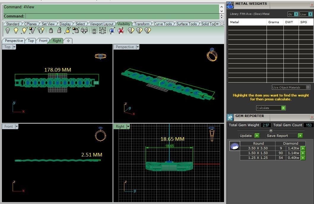Open the Curve Tools toolbar tab
The width and height of the screenshot is (314, 204).
coord(163,24)
